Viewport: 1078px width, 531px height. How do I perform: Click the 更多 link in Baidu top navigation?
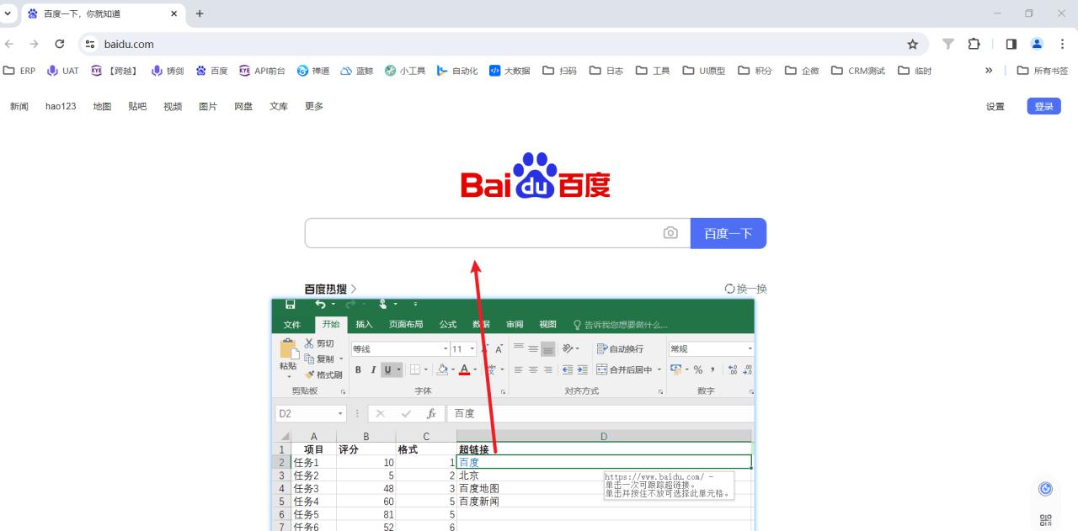[x=314, y=106]
